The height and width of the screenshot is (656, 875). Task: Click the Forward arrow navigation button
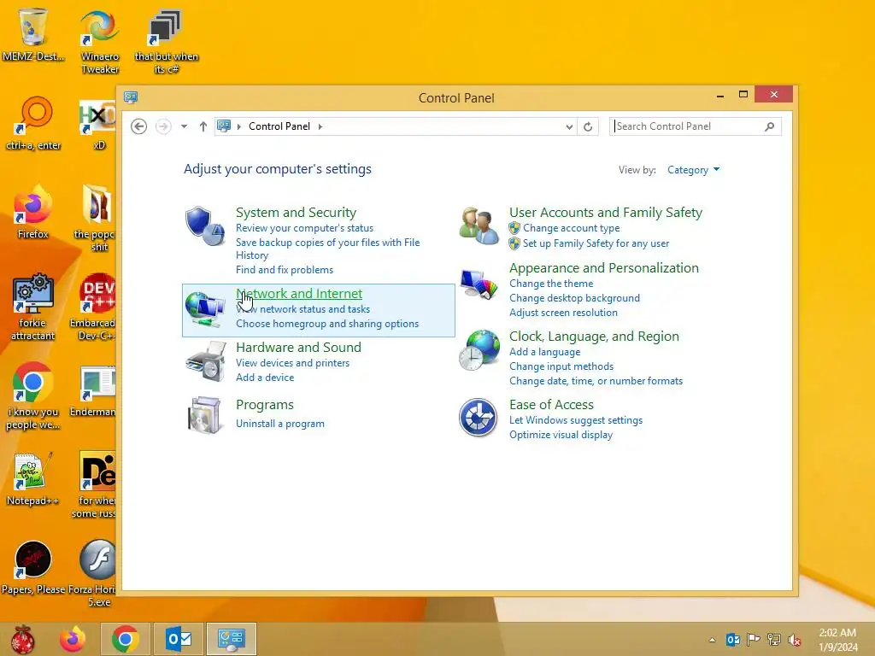pos(163,126)
